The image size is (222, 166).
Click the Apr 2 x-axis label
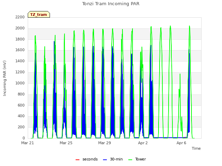[143, 143]
